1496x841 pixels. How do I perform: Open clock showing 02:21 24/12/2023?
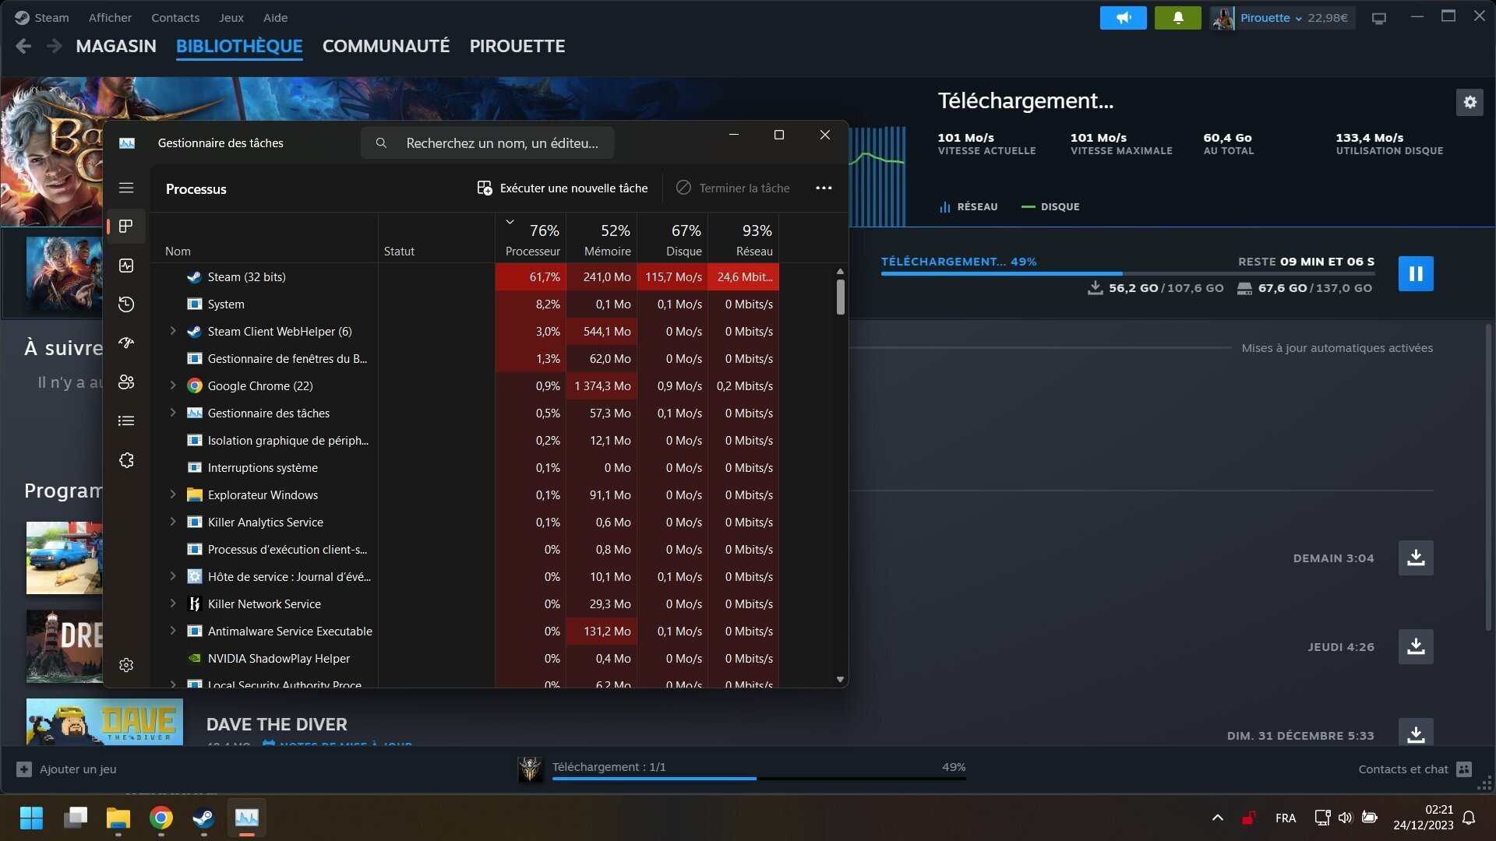(x=1423, y=818)
